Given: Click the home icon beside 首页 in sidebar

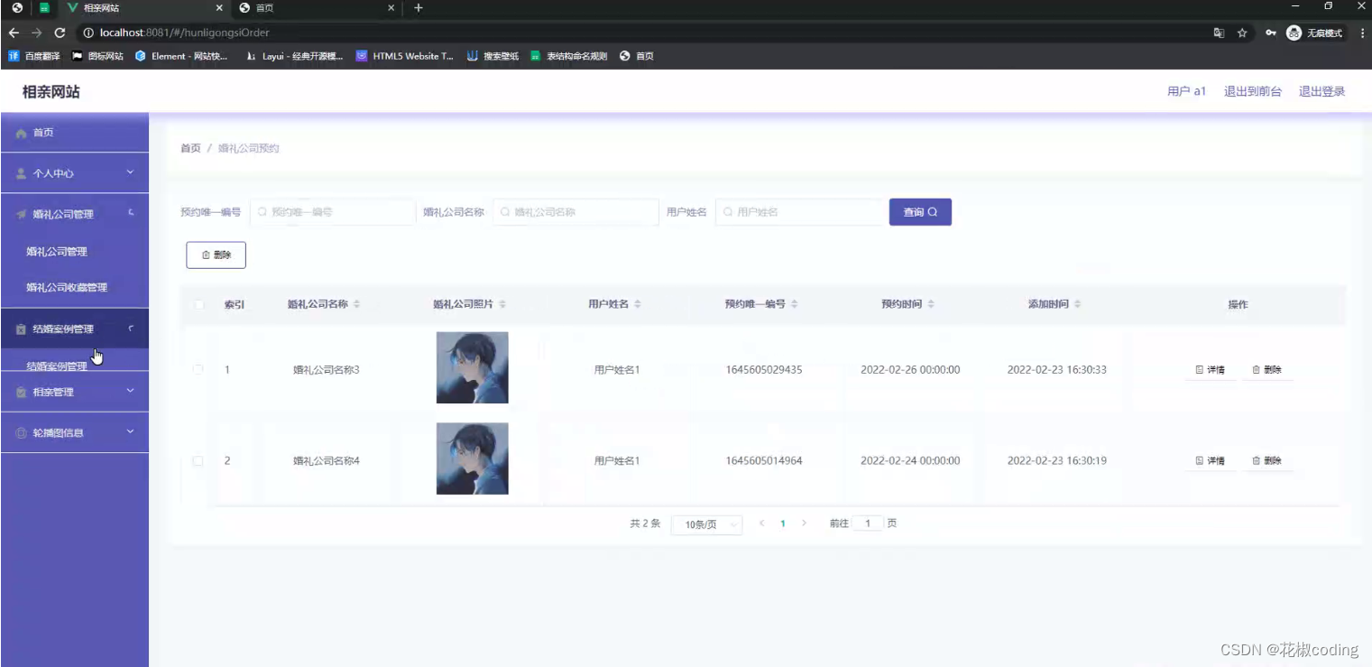Looking at the screenshot, I should click(20, 132).
